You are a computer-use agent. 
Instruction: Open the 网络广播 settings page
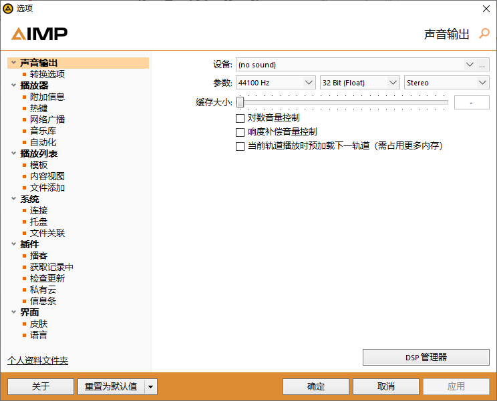point(47,119)
